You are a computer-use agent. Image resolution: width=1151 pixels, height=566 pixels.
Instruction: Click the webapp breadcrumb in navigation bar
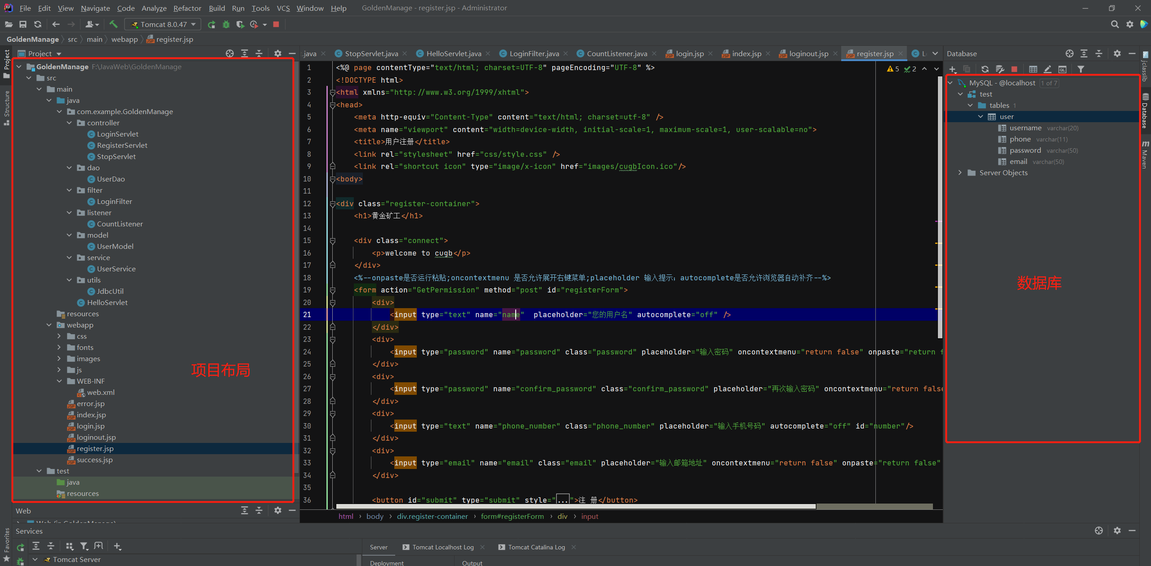(x=125, y=39)
